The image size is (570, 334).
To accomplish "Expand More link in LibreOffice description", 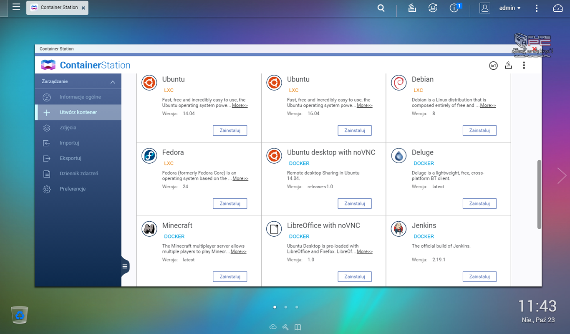I will (x=365, y=251).
